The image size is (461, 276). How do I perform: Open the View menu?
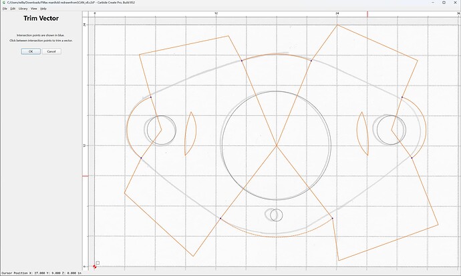[34, 9]
